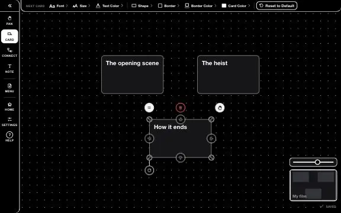Select the Note tool
341x213 pixels.
9,69
